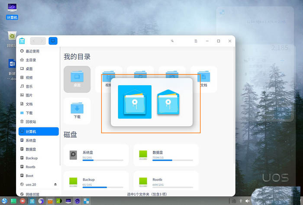Go forward with the right arrow button
Screen dimensions: 303x205
click(x=42, y=41)
